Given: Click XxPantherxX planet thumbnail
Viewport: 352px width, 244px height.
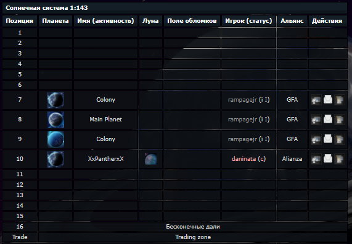Looking at the screenshot, I should click(x=55, y=159).
